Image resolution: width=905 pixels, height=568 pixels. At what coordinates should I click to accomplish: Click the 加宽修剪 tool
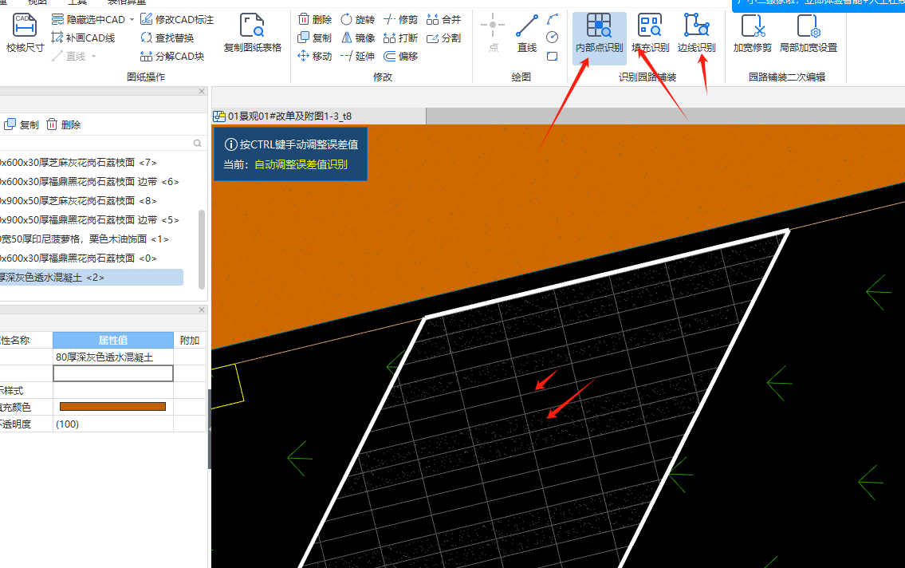753,34
